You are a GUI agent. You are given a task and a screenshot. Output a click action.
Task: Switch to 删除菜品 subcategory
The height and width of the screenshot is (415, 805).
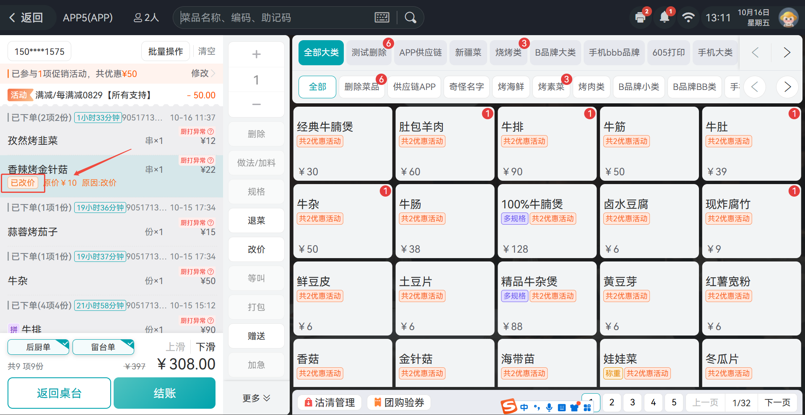point(361,87)
